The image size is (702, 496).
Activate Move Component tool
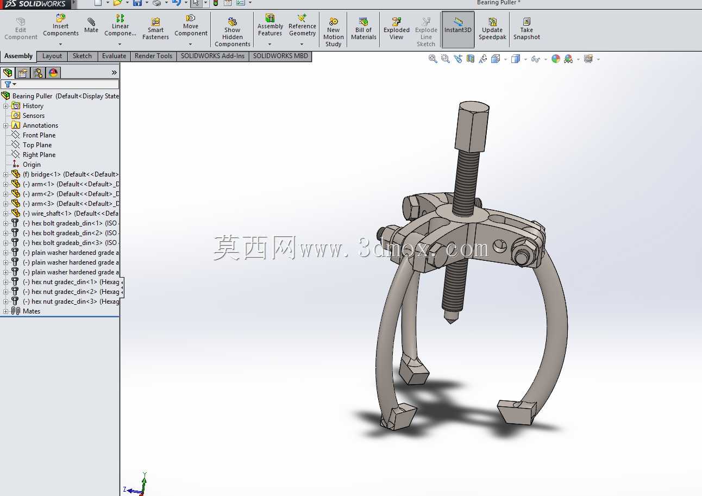(x=191, y=26)
